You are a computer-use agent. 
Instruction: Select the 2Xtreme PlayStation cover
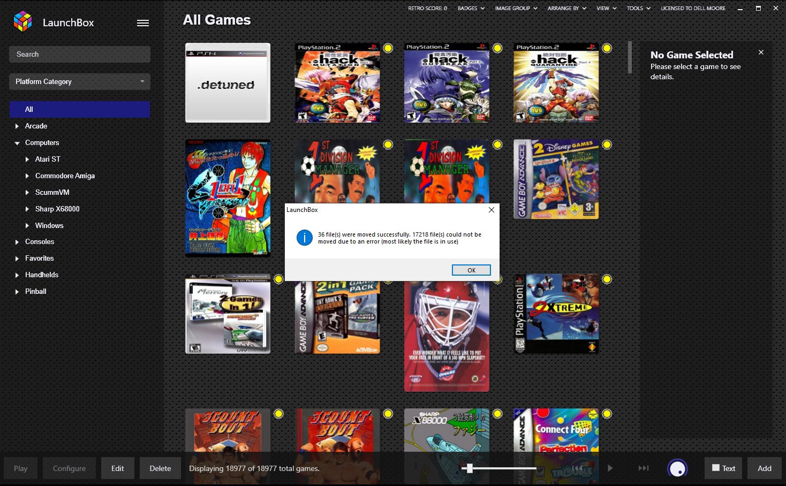tap(556, 314)
